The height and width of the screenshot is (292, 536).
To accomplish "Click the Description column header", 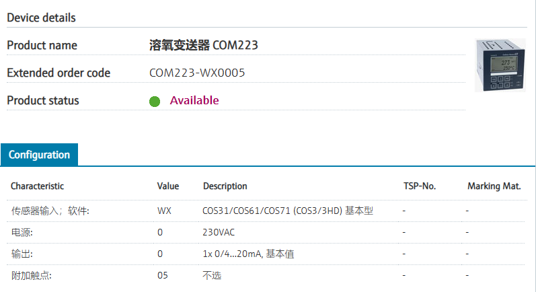I will point(225,186).
